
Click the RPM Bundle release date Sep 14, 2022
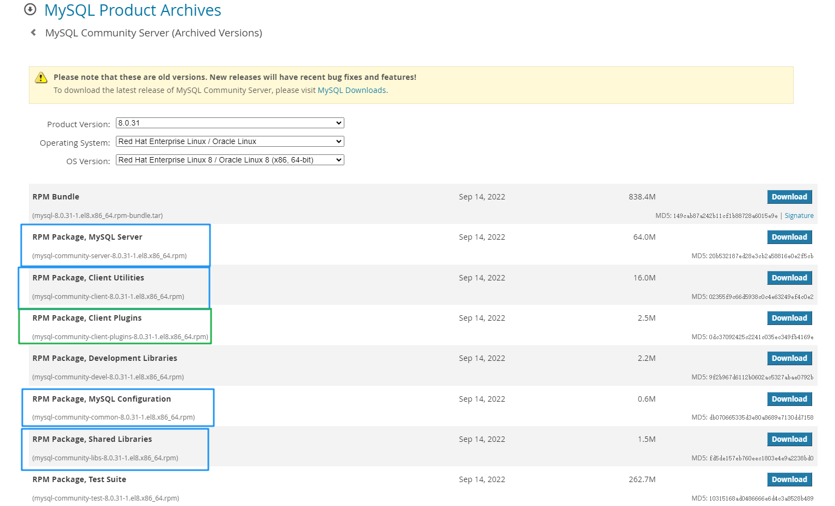(482, 197)
